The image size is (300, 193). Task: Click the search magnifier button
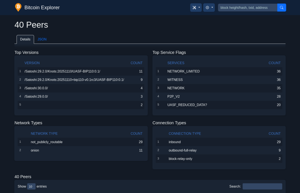pyautogui.click(x=282, y=8)
